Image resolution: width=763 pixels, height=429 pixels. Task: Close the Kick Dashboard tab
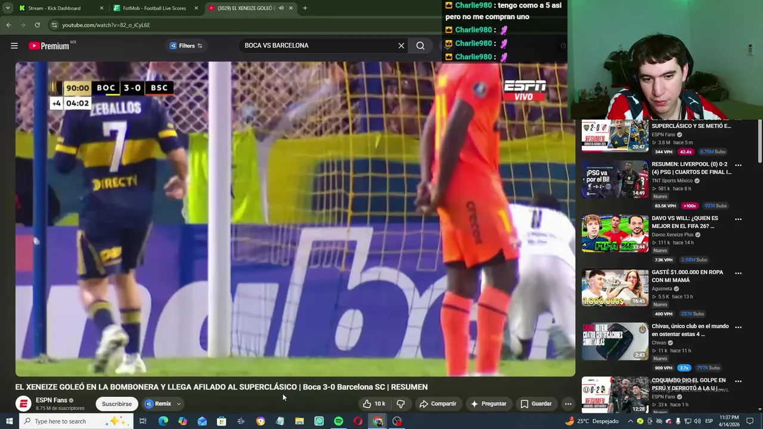[x=101, y=8]
